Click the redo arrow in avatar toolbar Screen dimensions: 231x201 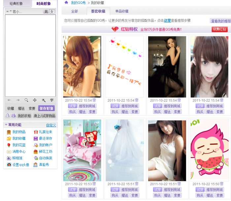point(18,100)
